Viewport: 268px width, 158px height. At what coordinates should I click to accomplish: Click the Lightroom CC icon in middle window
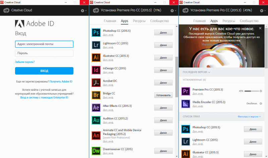(96, 45)
